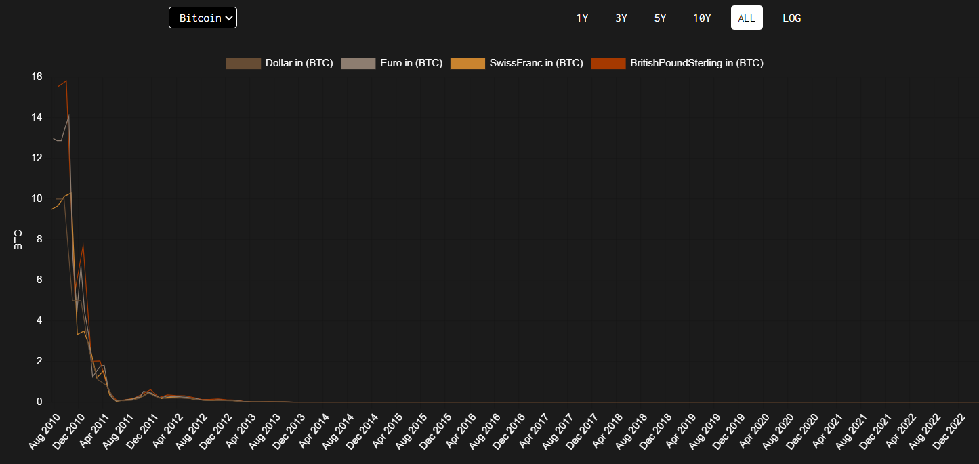Click the Dollar legend color swatch
The width and height of the screenshot is (979, 464).
243,63
